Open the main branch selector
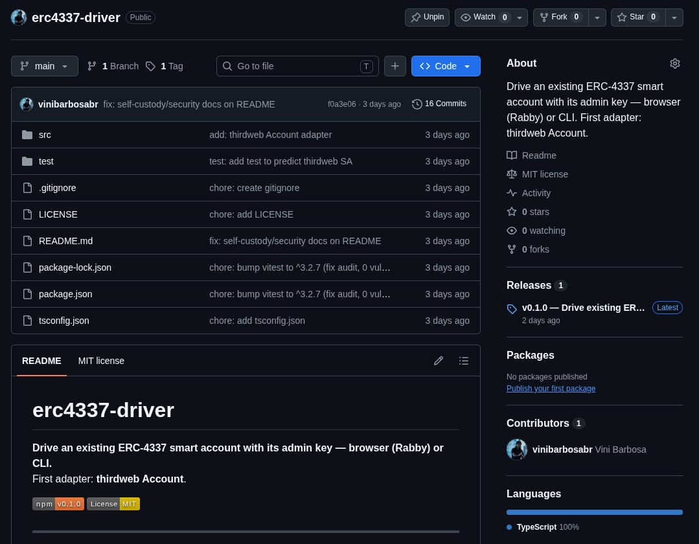699x544 pixels. tap(45, 66)
